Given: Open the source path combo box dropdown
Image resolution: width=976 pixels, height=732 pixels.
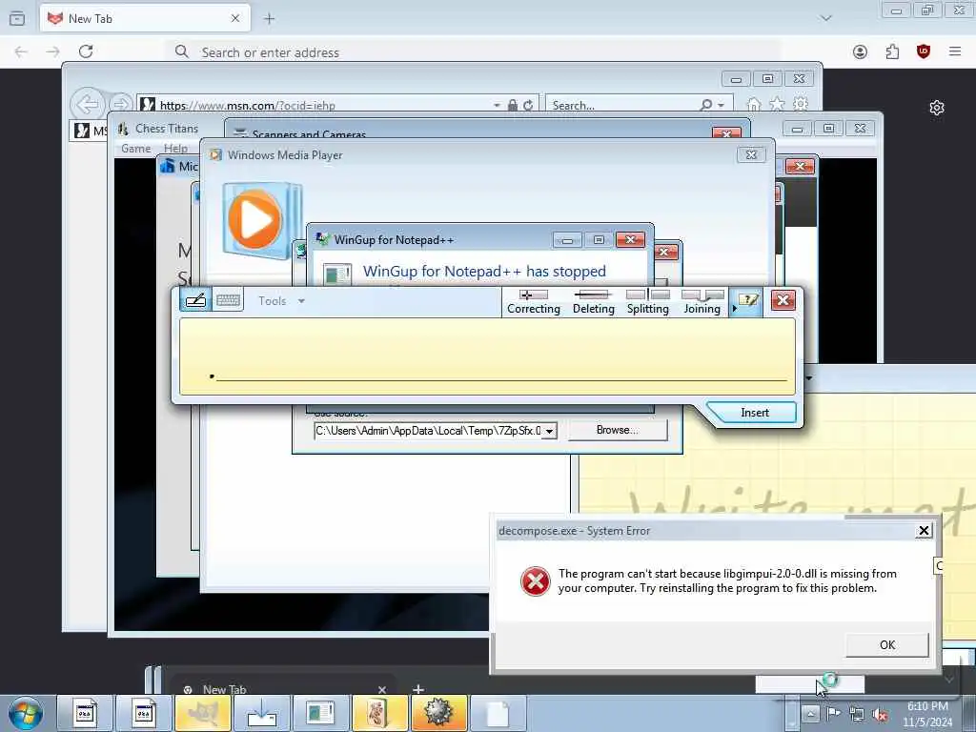Looking at the screenshot, I should click(549, 431).
